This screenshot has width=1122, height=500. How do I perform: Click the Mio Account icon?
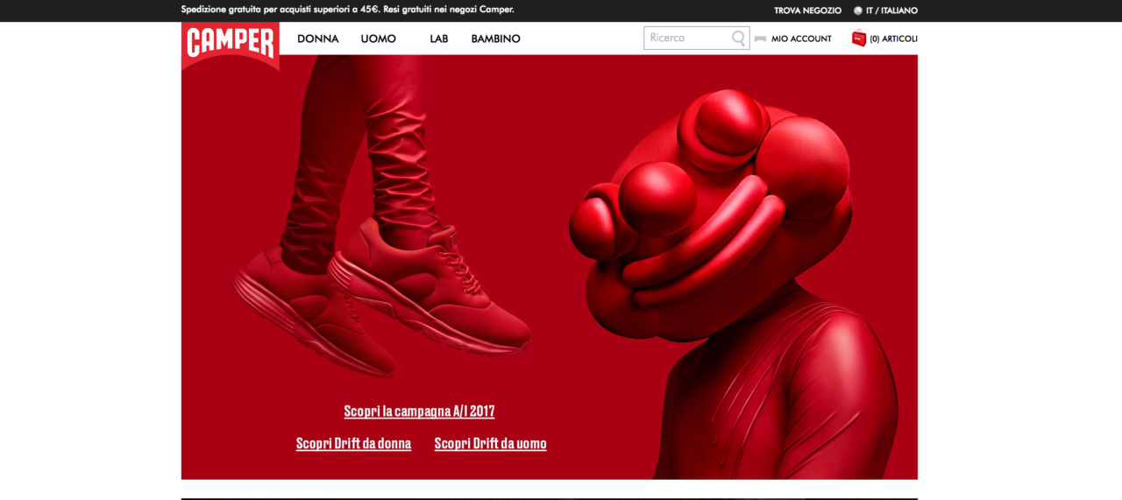click(760, 39)
